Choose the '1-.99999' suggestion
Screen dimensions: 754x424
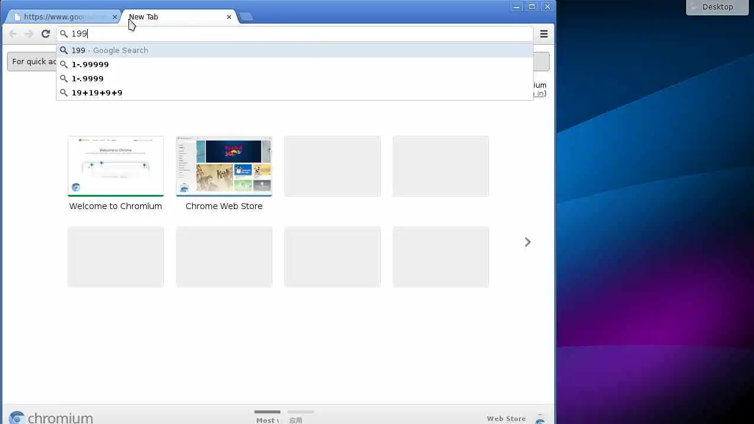(295, 64)
